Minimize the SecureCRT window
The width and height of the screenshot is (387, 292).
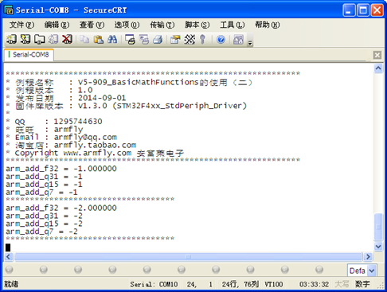[x=349, y=10]
